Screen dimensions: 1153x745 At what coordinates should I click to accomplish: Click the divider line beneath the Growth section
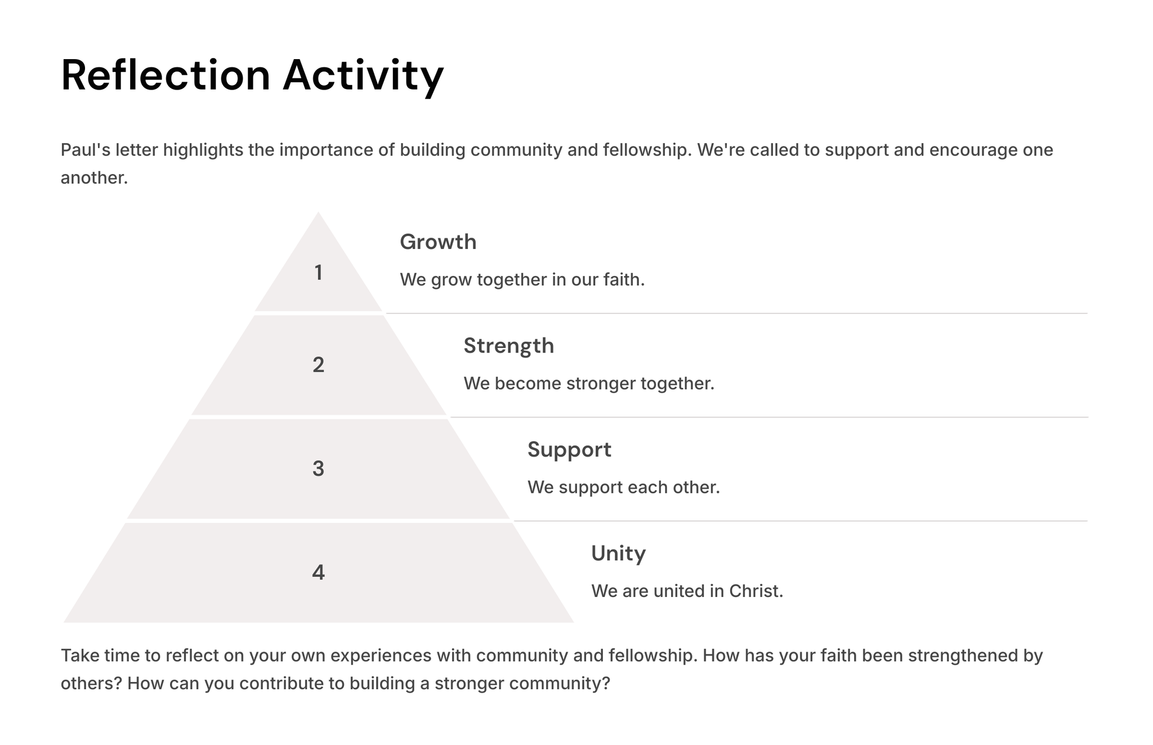736,313
